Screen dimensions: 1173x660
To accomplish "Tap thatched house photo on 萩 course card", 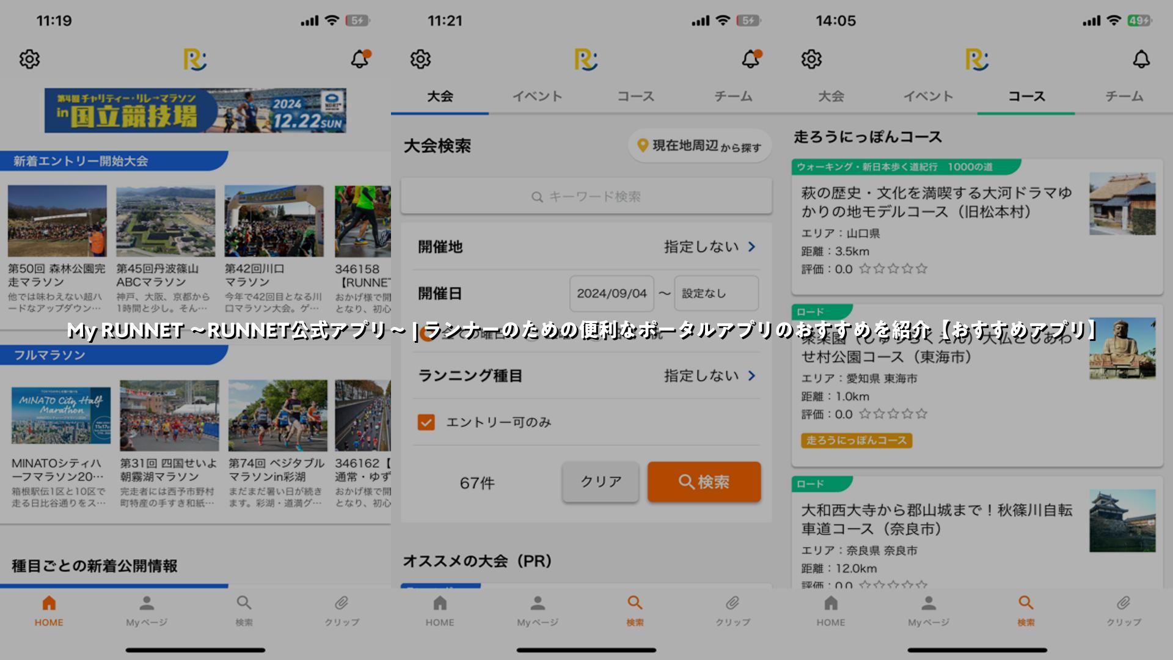I will click(x=1122, y=204).
